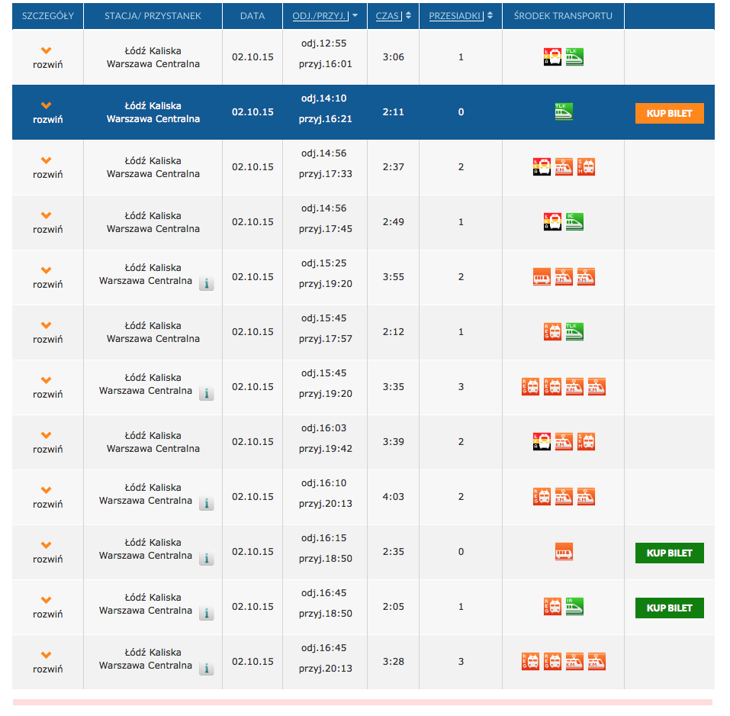
Task: Expand details of the 12:55 departure
Action: click(47, 57)
